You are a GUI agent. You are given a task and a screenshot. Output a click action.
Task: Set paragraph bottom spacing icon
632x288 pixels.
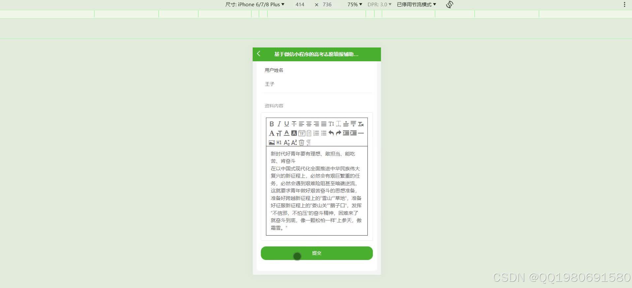tap(353, 124)
